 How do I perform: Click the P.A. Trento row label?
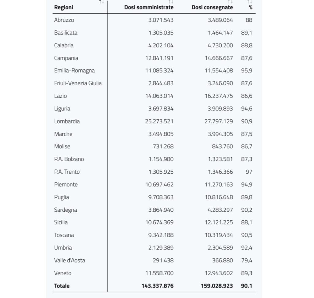tap(67, 172)
